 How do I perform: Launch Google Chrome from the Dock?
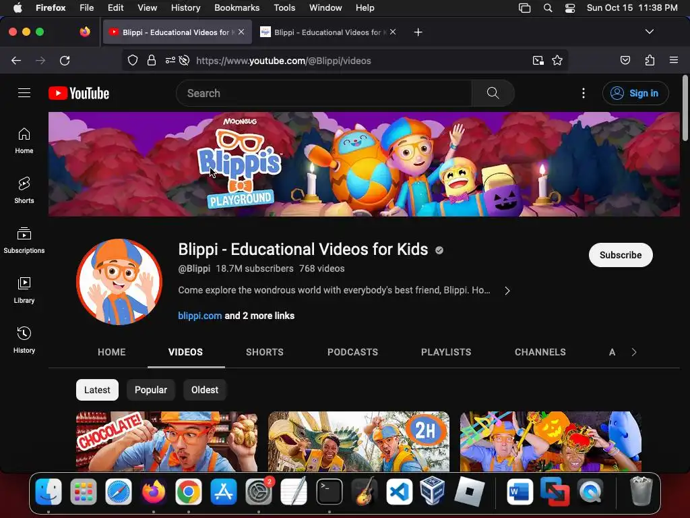click(x=189, y=492)
